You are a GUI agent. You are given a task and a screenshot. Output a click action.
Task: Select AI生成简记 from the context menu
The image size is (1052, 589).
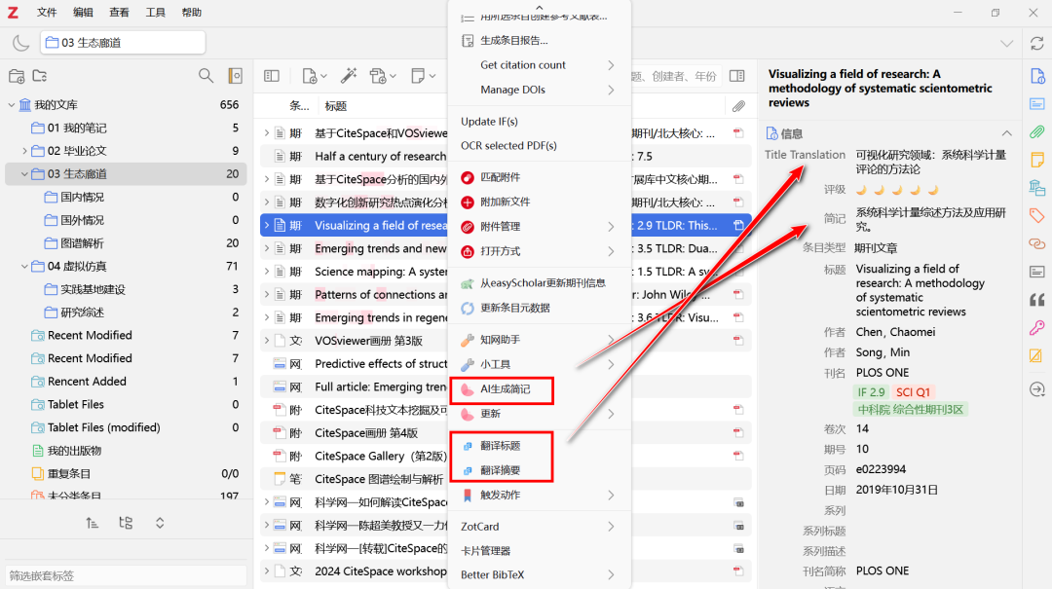(505, 389)
